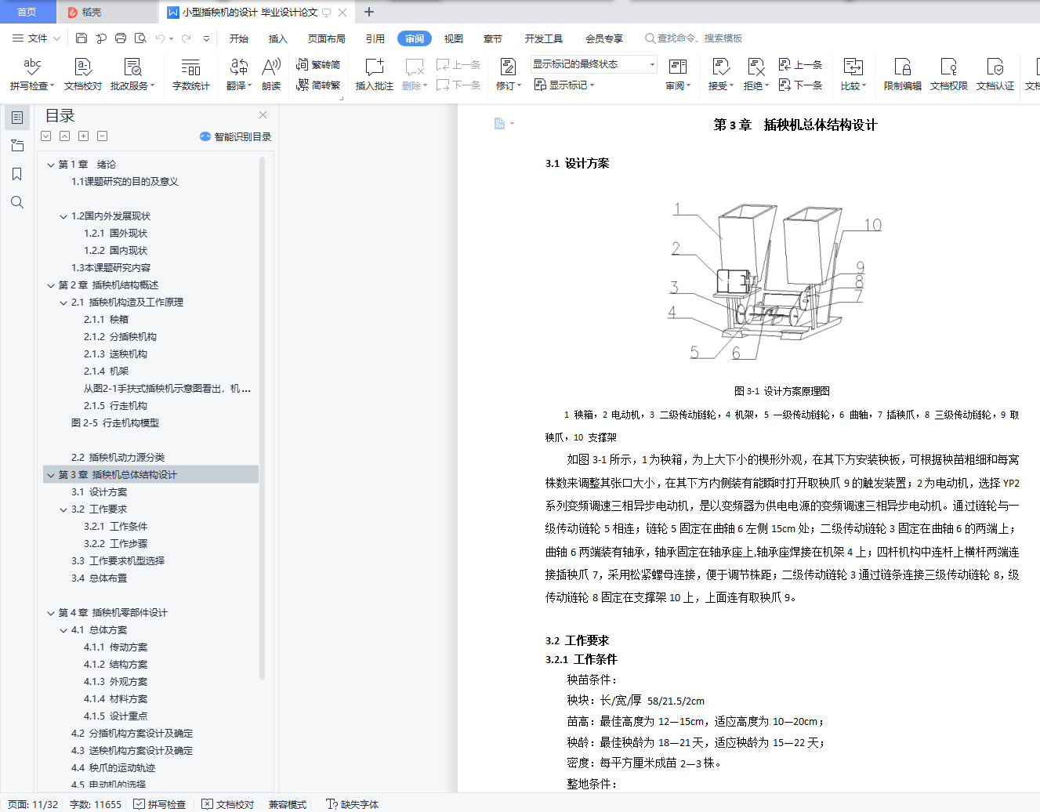Collapse the 3.2 工作要求 outline node
The height and width of the screenshot is (812, 1040).
coord(63,509)
